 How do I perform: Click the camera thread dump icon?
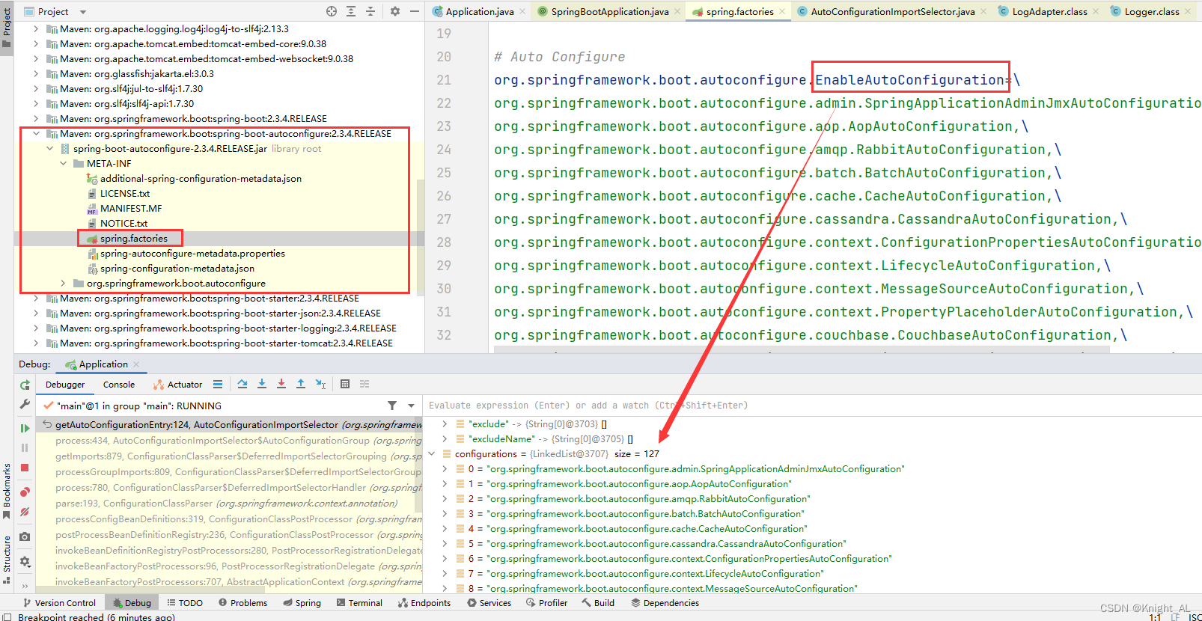25,536
